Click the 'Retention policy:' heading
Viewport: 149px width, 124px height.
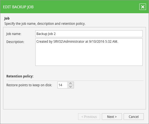click(20, 76)
